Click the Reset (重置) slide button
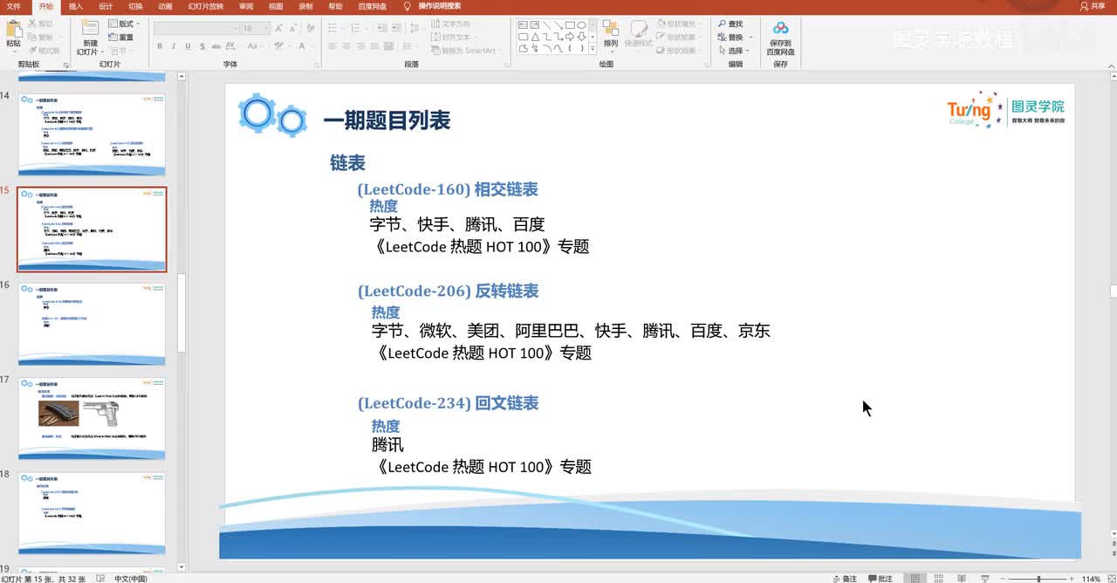The height and width of the screenshot is (583, 1117). [121, 37]
